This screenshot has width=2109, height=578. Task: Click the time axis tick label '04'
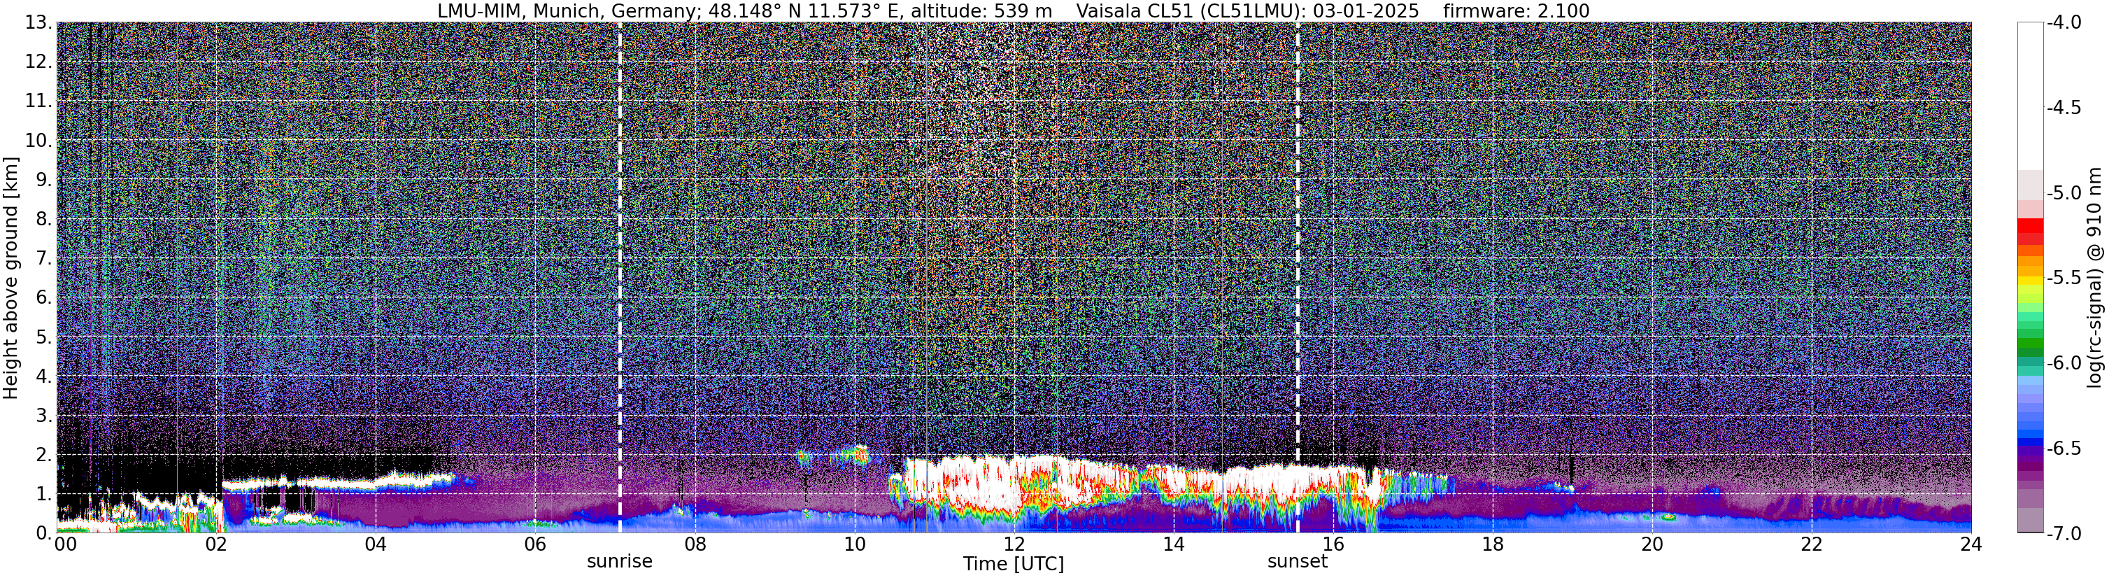click(x=375, y=544)
